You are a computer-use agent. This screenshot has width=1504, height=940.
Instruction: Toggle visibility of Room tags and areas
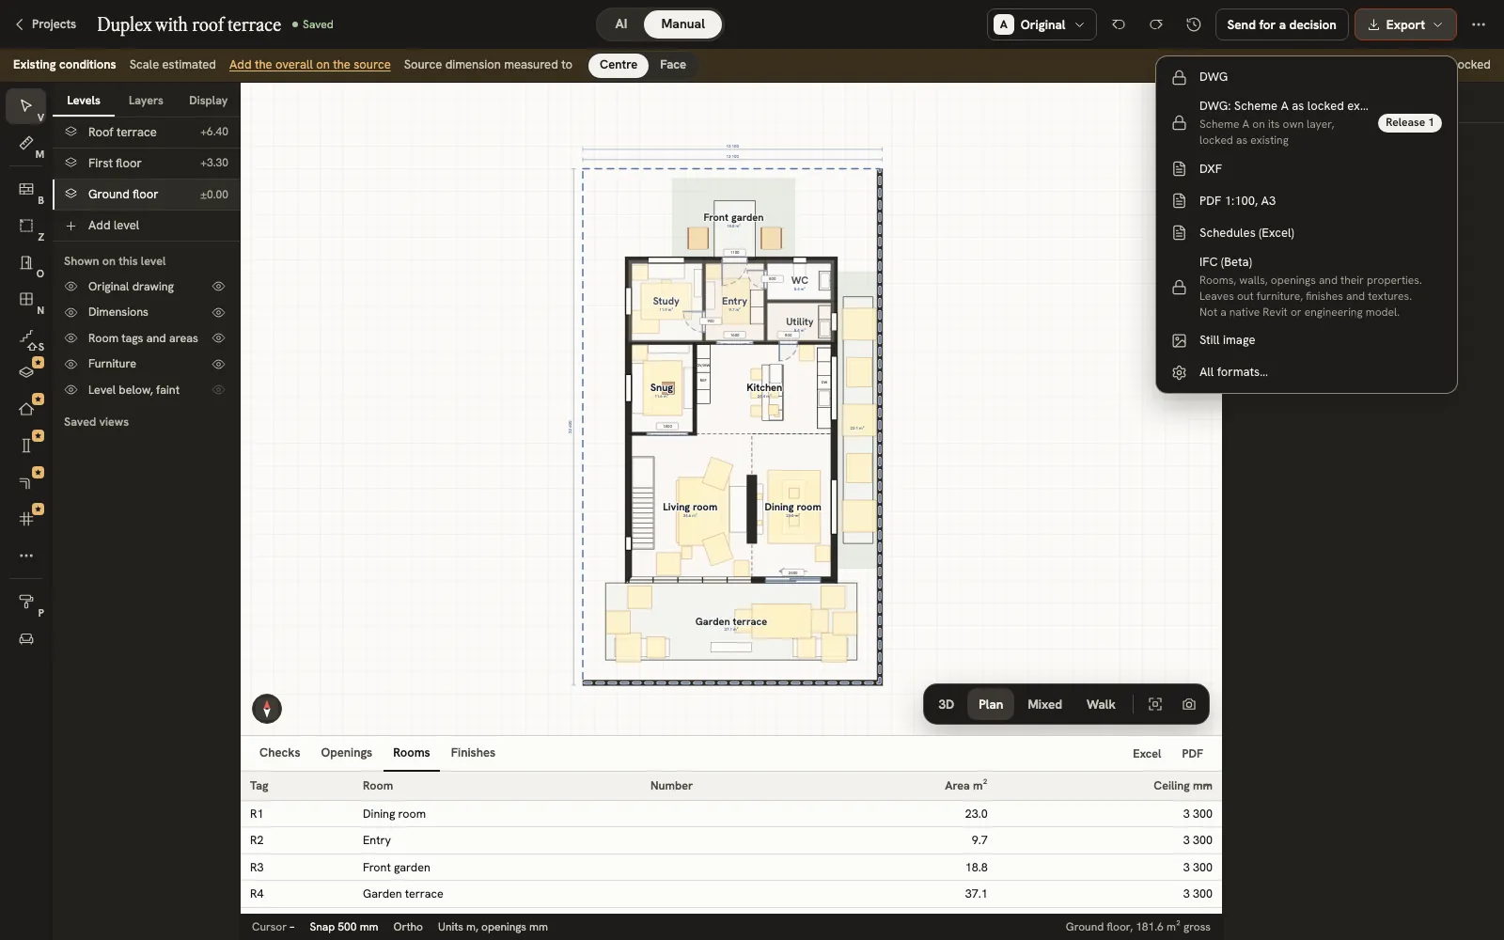coord(218,338)
